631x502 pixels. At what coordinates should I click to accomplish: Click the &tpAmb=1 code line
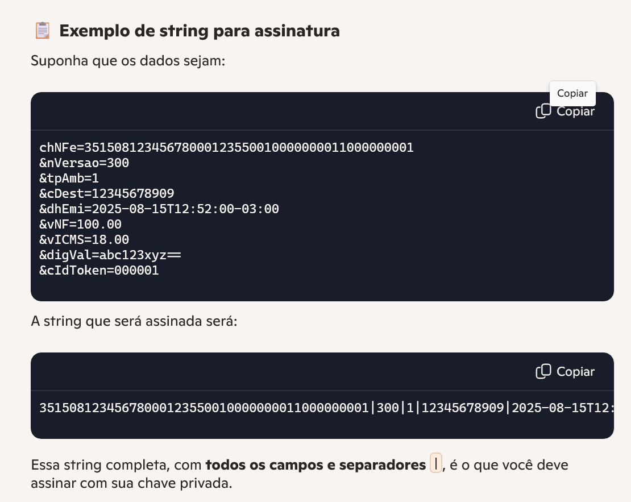(x=69, y=179)
